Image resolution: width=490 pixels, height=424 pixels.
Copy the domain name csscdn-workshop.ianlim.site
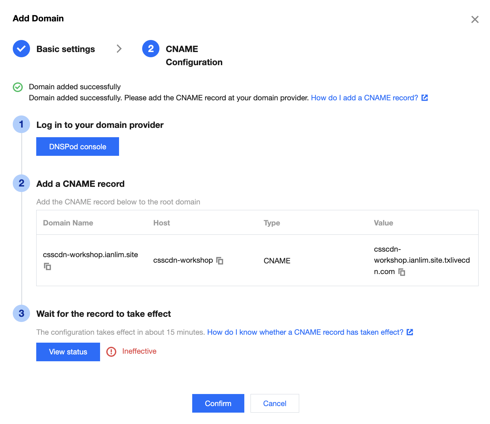tap(48, 266)
